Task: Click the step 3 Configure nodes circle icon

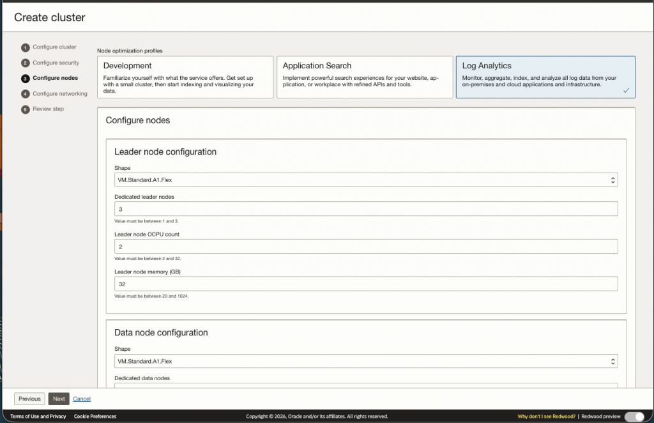Action: (25, 79)
